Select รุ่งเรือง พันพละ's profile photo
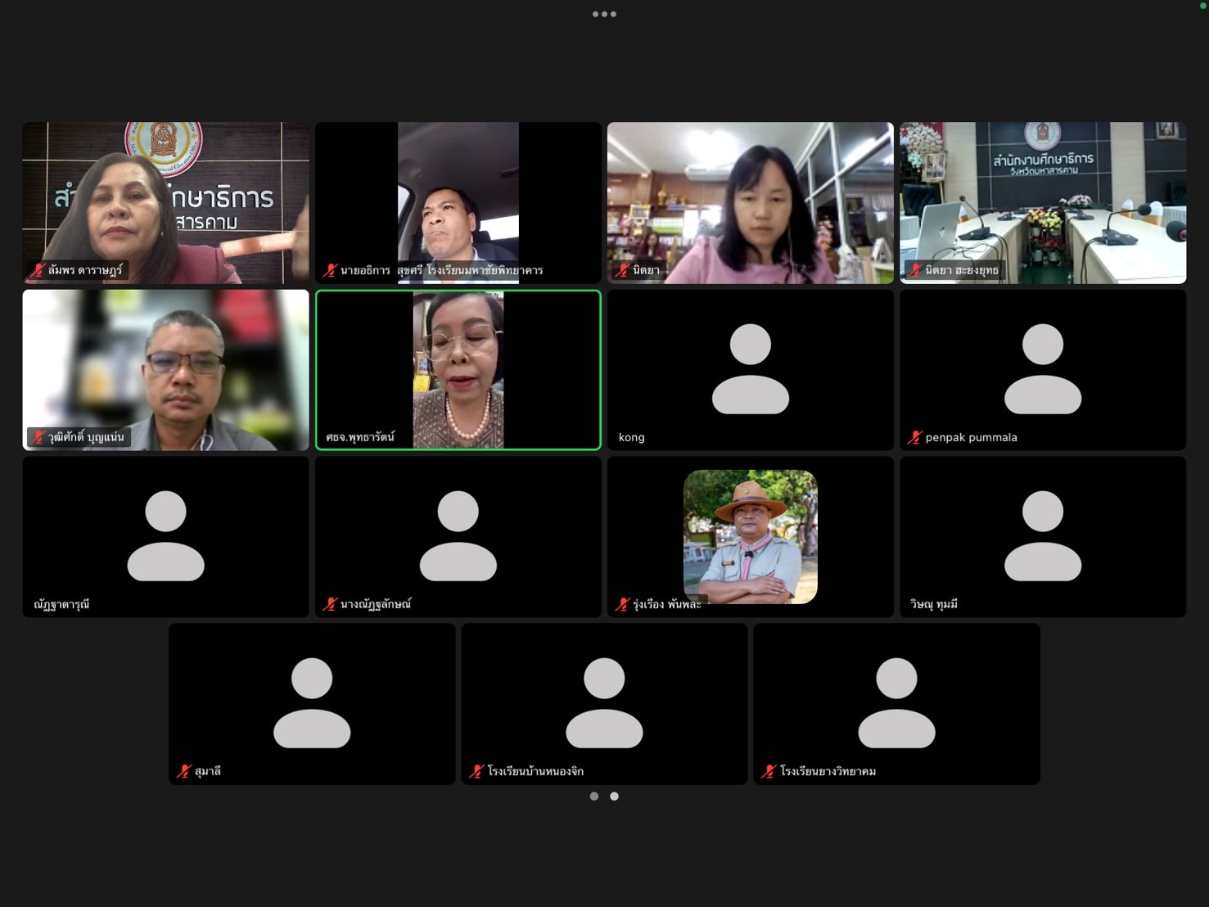This screenshot has height=907, width=1209. click(x=750, y=535)
